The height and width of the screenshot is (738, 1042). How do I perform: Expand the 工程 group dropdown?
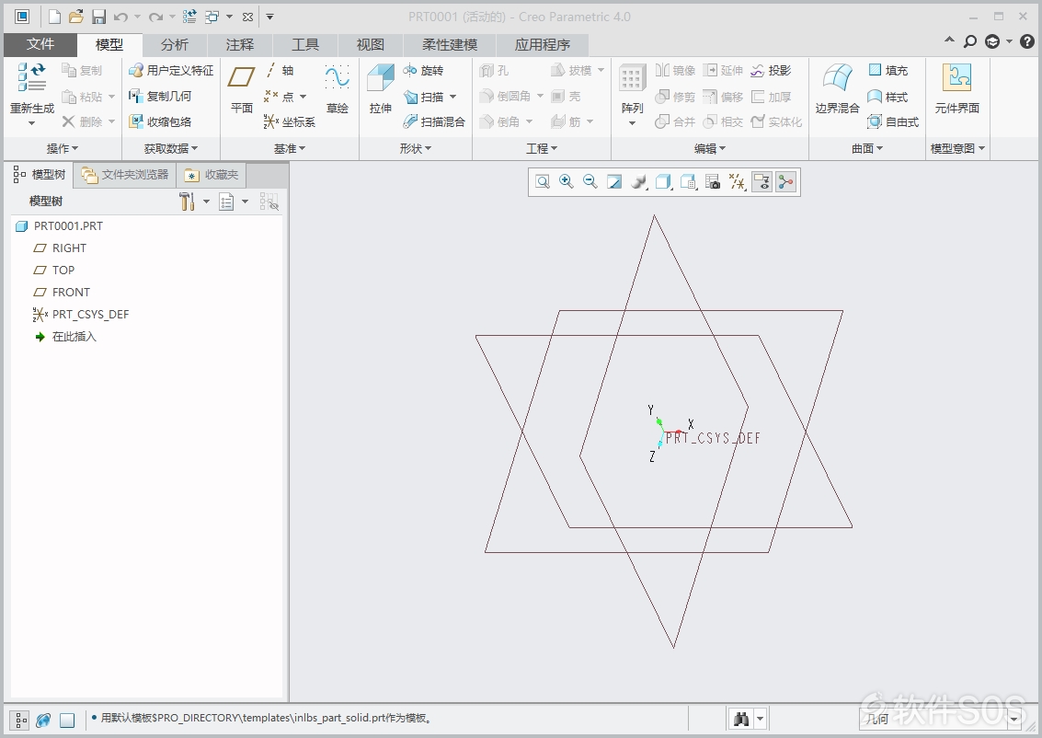[x=542, y=148]
